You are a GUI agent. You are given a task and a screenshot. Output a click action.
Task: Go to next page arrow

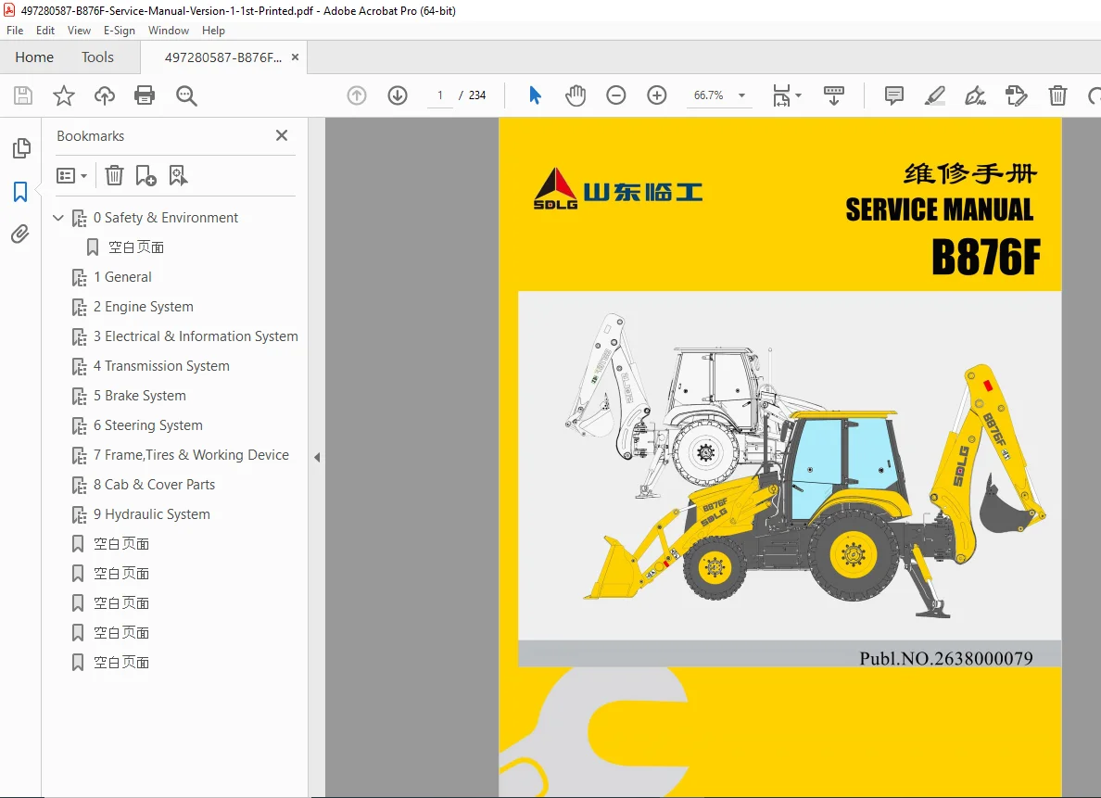point(398,95)
